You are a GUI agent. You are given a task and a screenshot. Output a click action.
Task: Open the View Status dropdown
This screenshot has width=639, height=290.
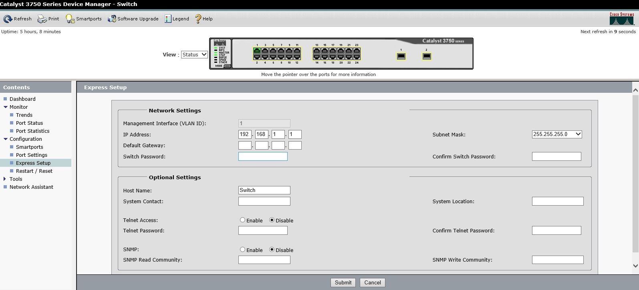click(x=194, y=54)
